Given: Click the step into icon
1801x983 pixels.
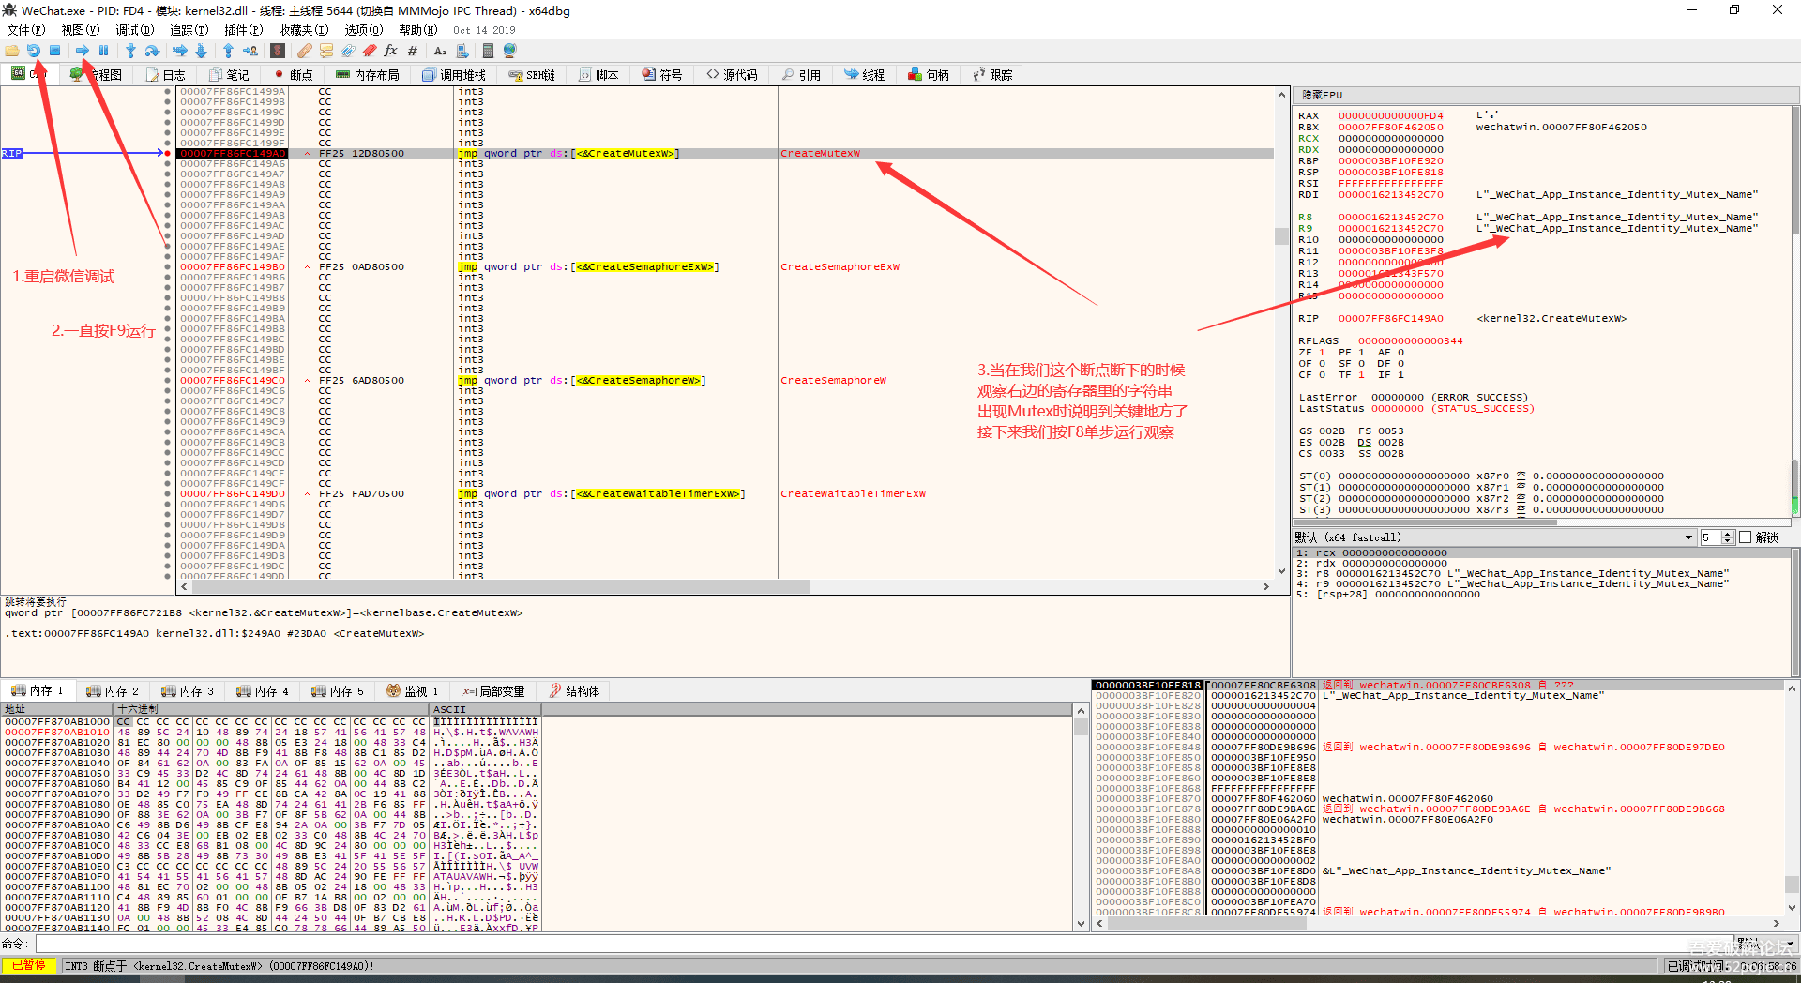Looking at the screenshot, I should tap(130, 51).
